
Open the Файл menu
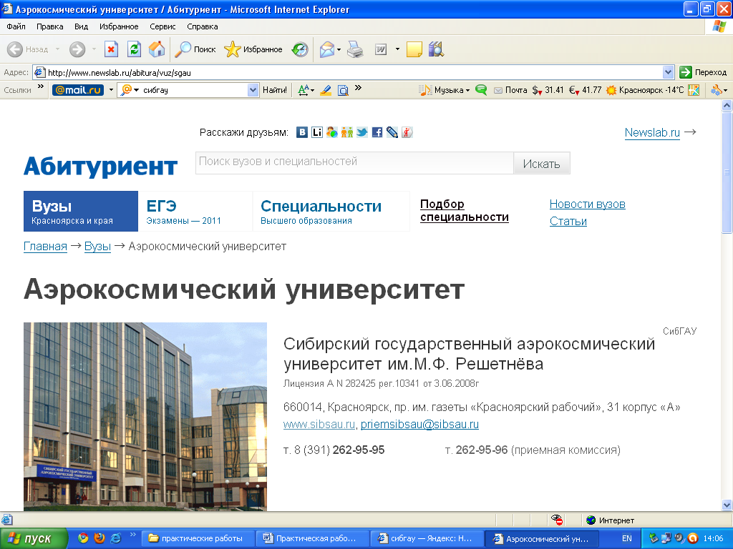[16, 26]
